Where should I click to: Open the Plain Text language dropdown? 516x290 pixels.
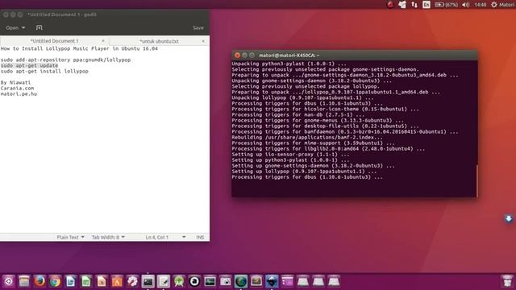point(70,237)
